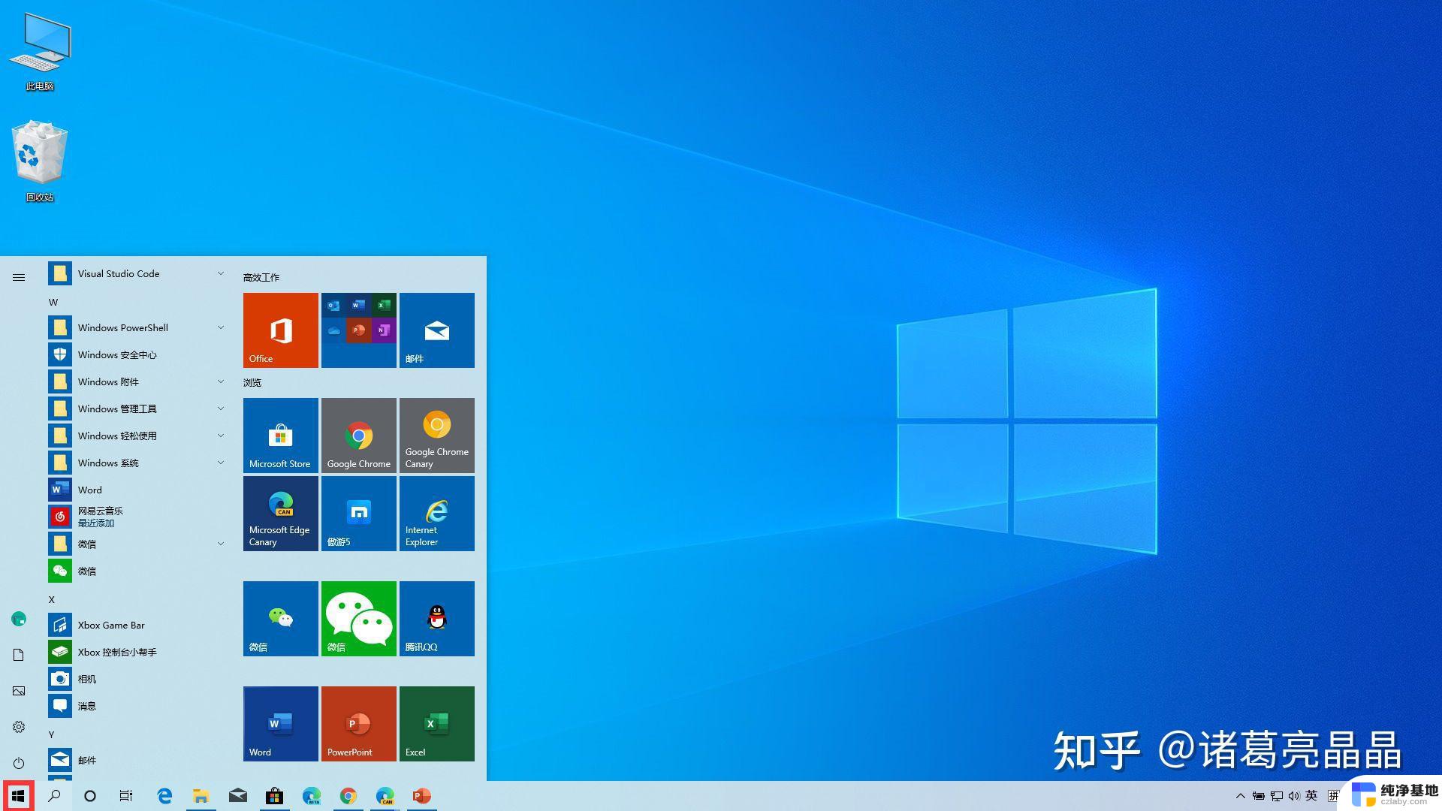The image size is (1442, 811).
Task: Launch Excel from Start menu tiles
Action: (x=436, y=725)
